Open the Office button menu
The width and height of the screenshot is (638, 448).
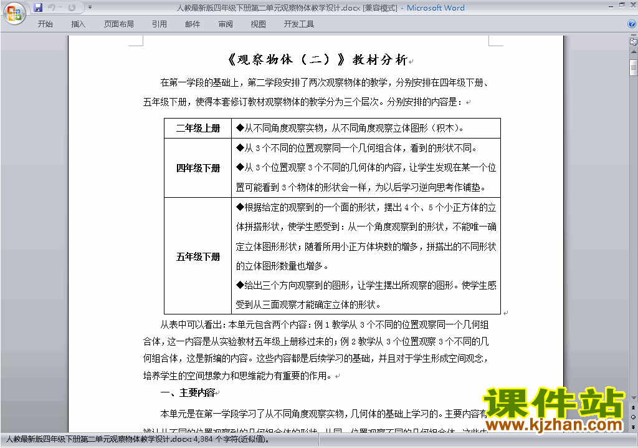(x=14, y=13)
